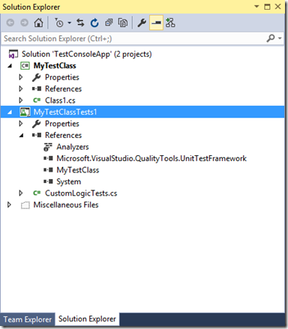Expand the Miscellaneous Files node
Image resolution: width=288 pixels, height=329 pixels.
(x=9, y=205)
